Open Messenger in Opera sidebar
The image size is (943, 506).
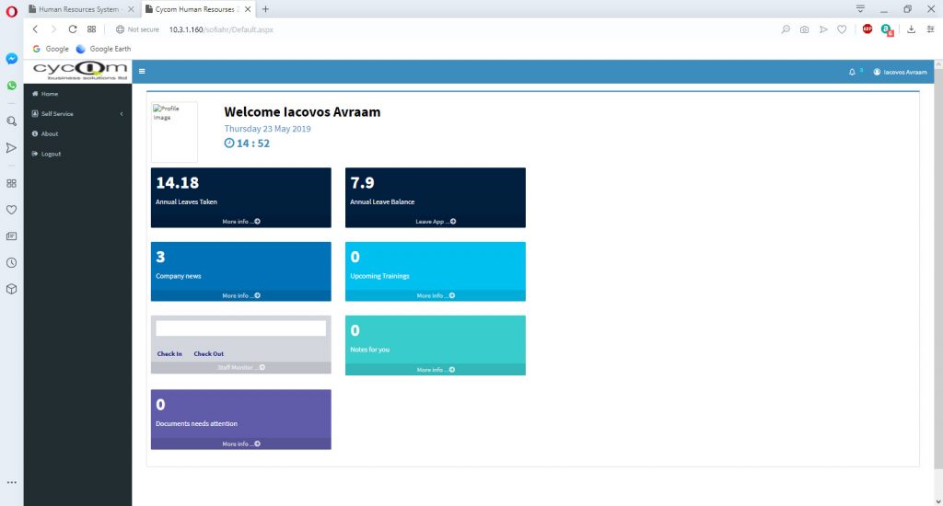point(11,59)
